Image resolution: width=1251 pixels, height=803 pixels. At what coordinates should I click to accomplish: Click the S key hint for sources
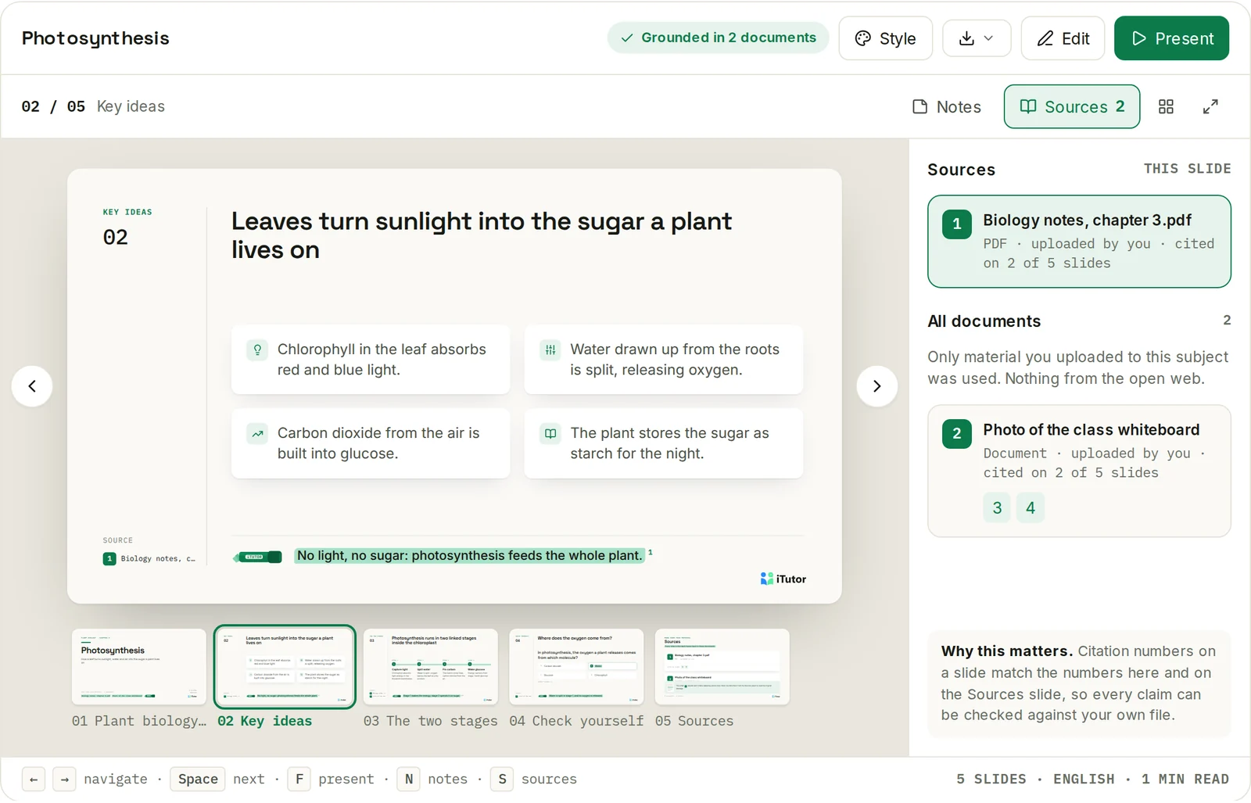(x=502, y=780)
